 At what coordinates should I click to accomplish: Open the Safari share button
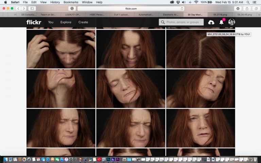247,8
